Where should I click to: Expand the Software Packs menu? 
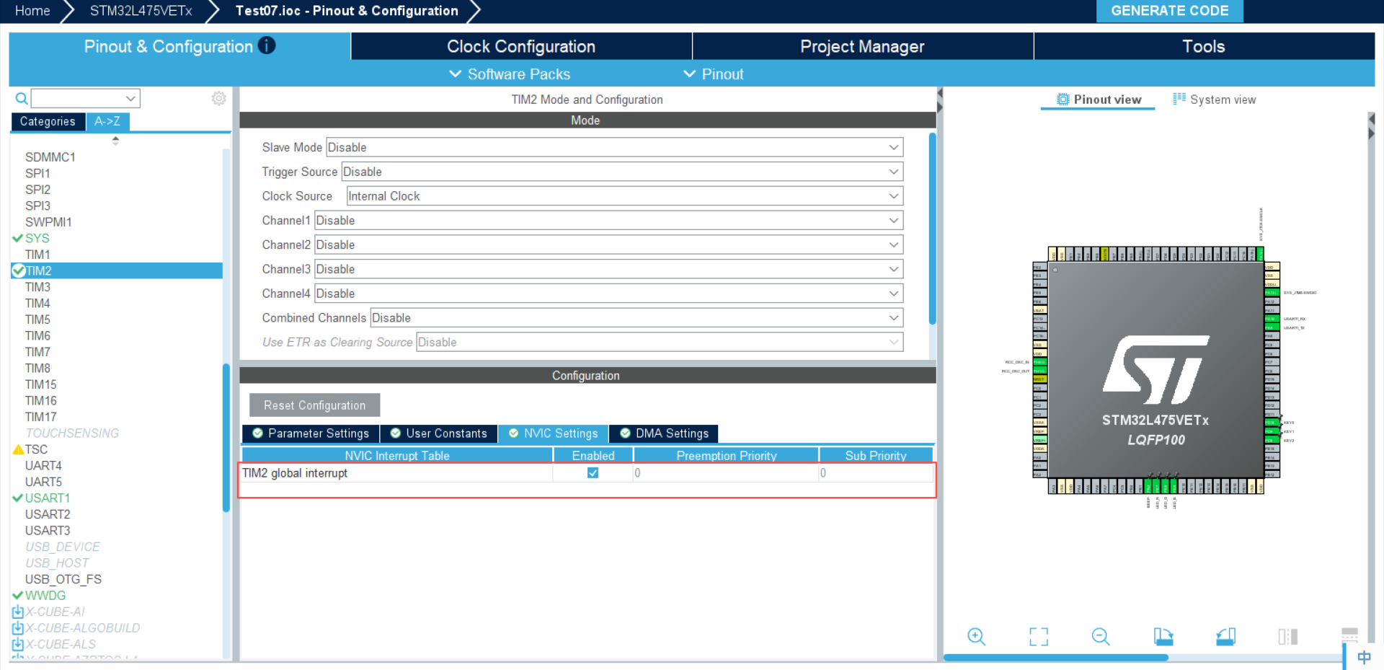click(510, 74)
